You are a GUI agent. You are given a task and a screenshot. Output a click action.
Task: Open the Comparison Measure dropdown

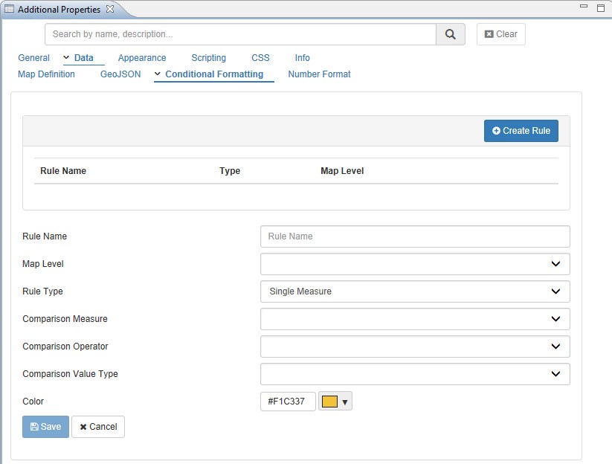pyautogui.click(x=415, y=319)
